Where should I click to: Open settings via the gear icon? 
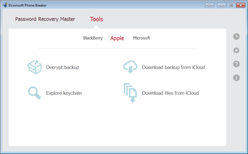click(236, 50)
